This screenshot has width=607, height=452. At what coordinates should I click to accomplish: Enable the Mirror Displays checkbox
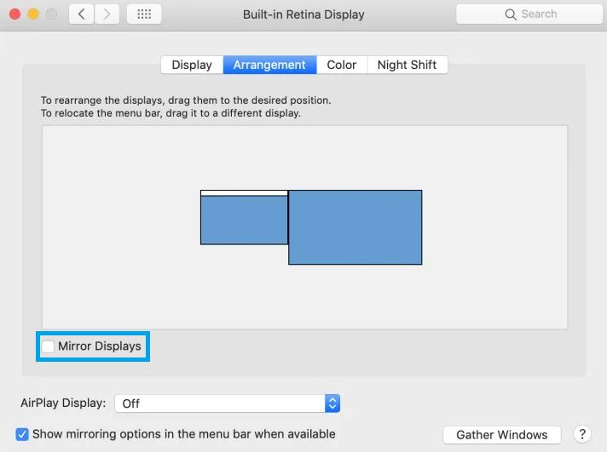48,346
